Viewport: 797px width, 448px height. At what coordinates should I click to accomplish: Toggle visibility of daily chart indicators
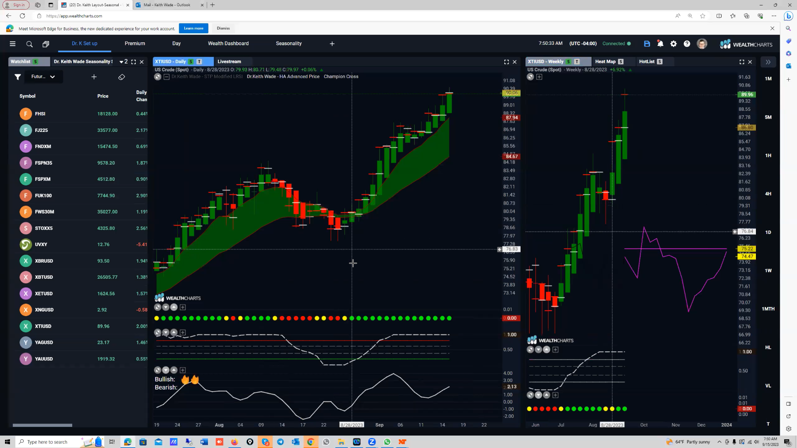click(x=158, y=77)
